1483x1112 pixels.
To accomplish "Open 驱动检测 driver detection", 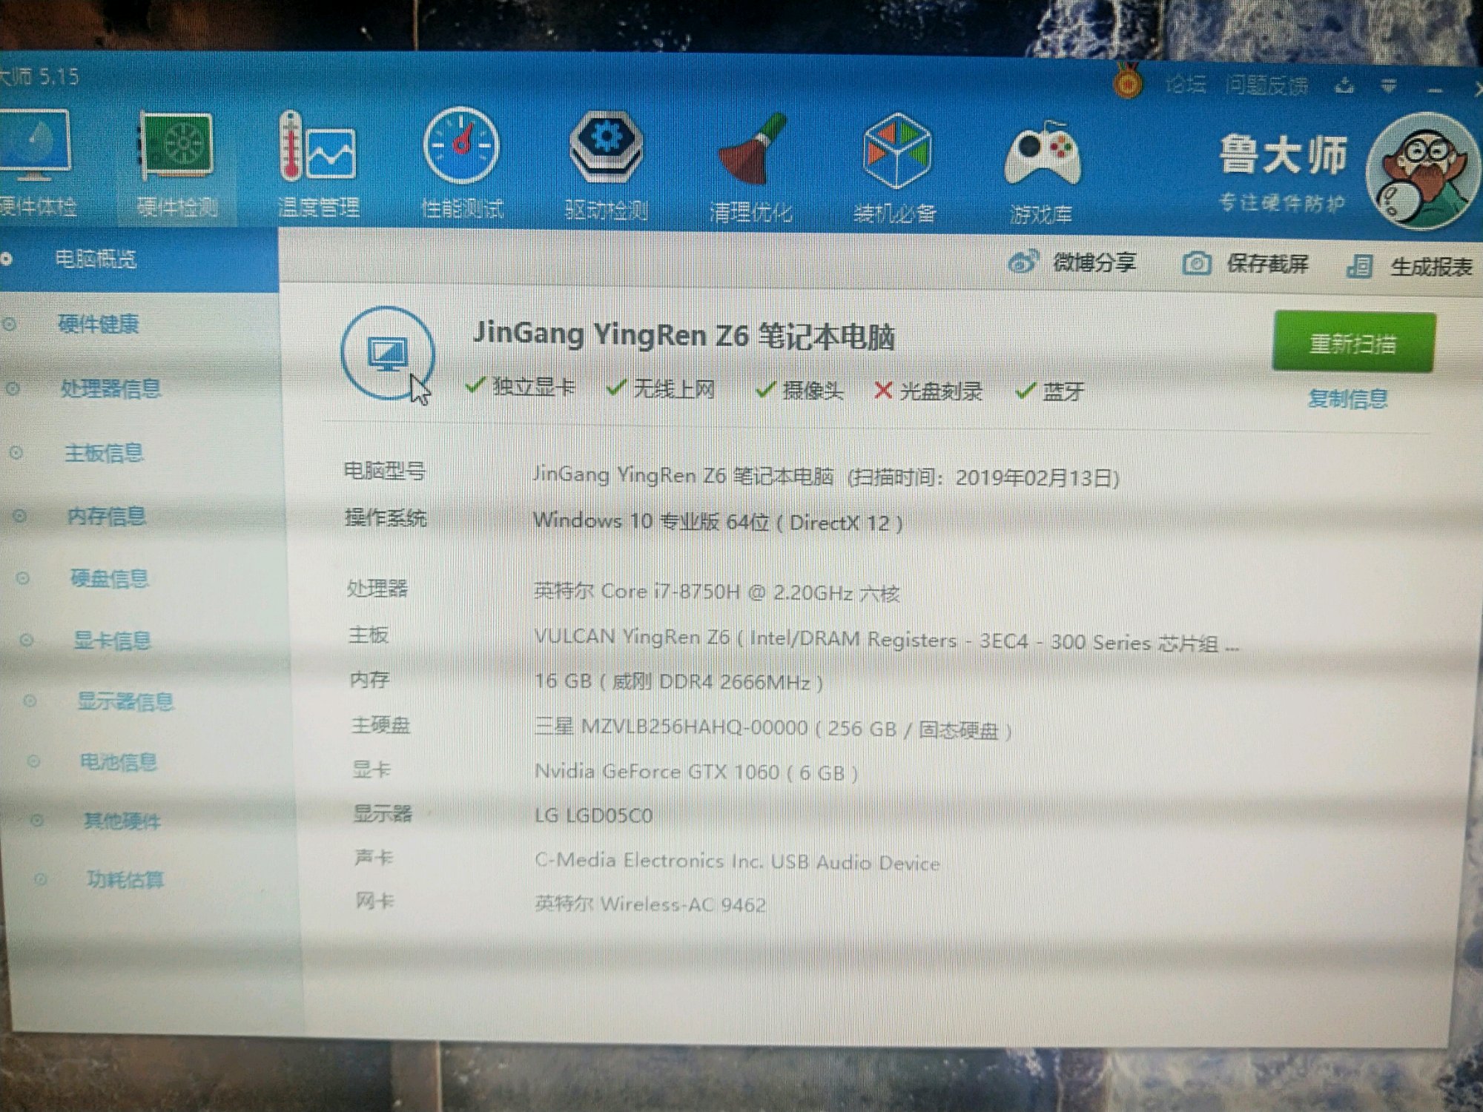I will 606,166.
